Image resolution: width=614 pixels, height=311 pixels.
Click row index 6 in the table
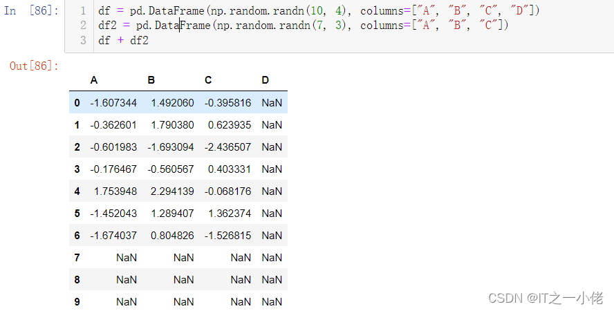(x=77, y=236)
